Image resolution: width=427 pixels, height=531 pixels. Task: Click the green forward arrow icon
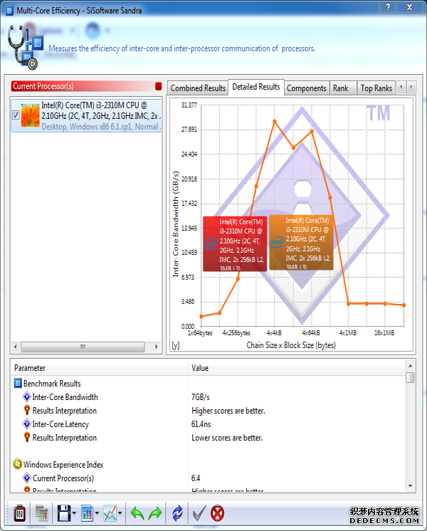154,514
